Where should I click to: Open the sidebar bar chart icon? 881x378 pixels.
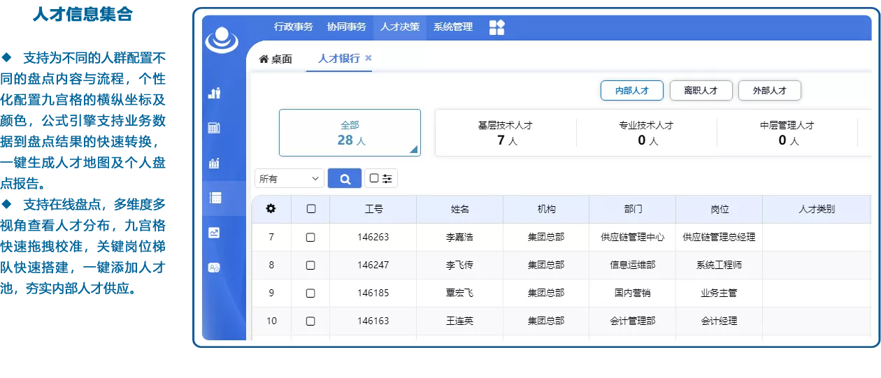point(215,163)
